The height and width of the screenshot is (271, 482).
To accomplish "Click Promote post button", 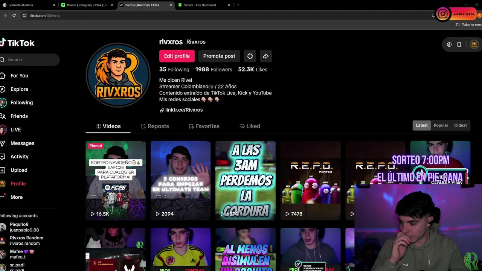I will pos(219,56).
